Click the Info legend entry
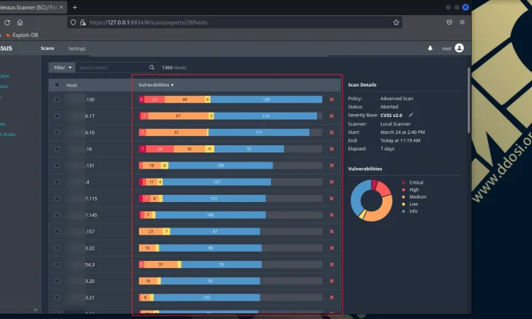This screenshot has width=532, height=319. [409, 211]
